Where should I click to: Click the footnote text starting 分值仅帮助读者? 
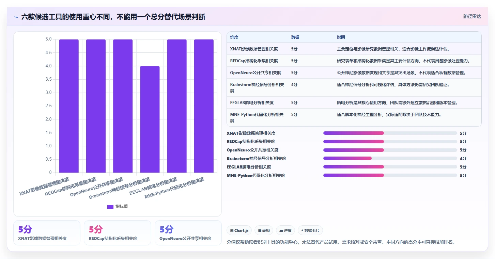(341, 242)
